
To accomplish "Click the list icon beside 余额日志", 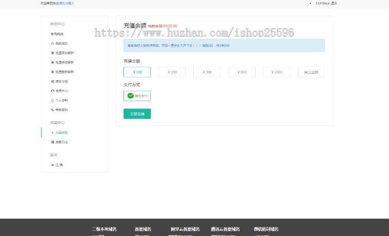I will pyautogui.click(x=52, y=142).
